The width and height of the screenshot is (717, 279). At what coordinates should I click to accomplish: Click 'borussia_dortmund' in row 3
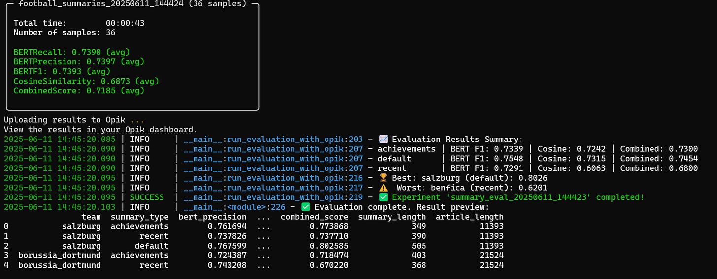pyautogui.click(x=60, y=255)
